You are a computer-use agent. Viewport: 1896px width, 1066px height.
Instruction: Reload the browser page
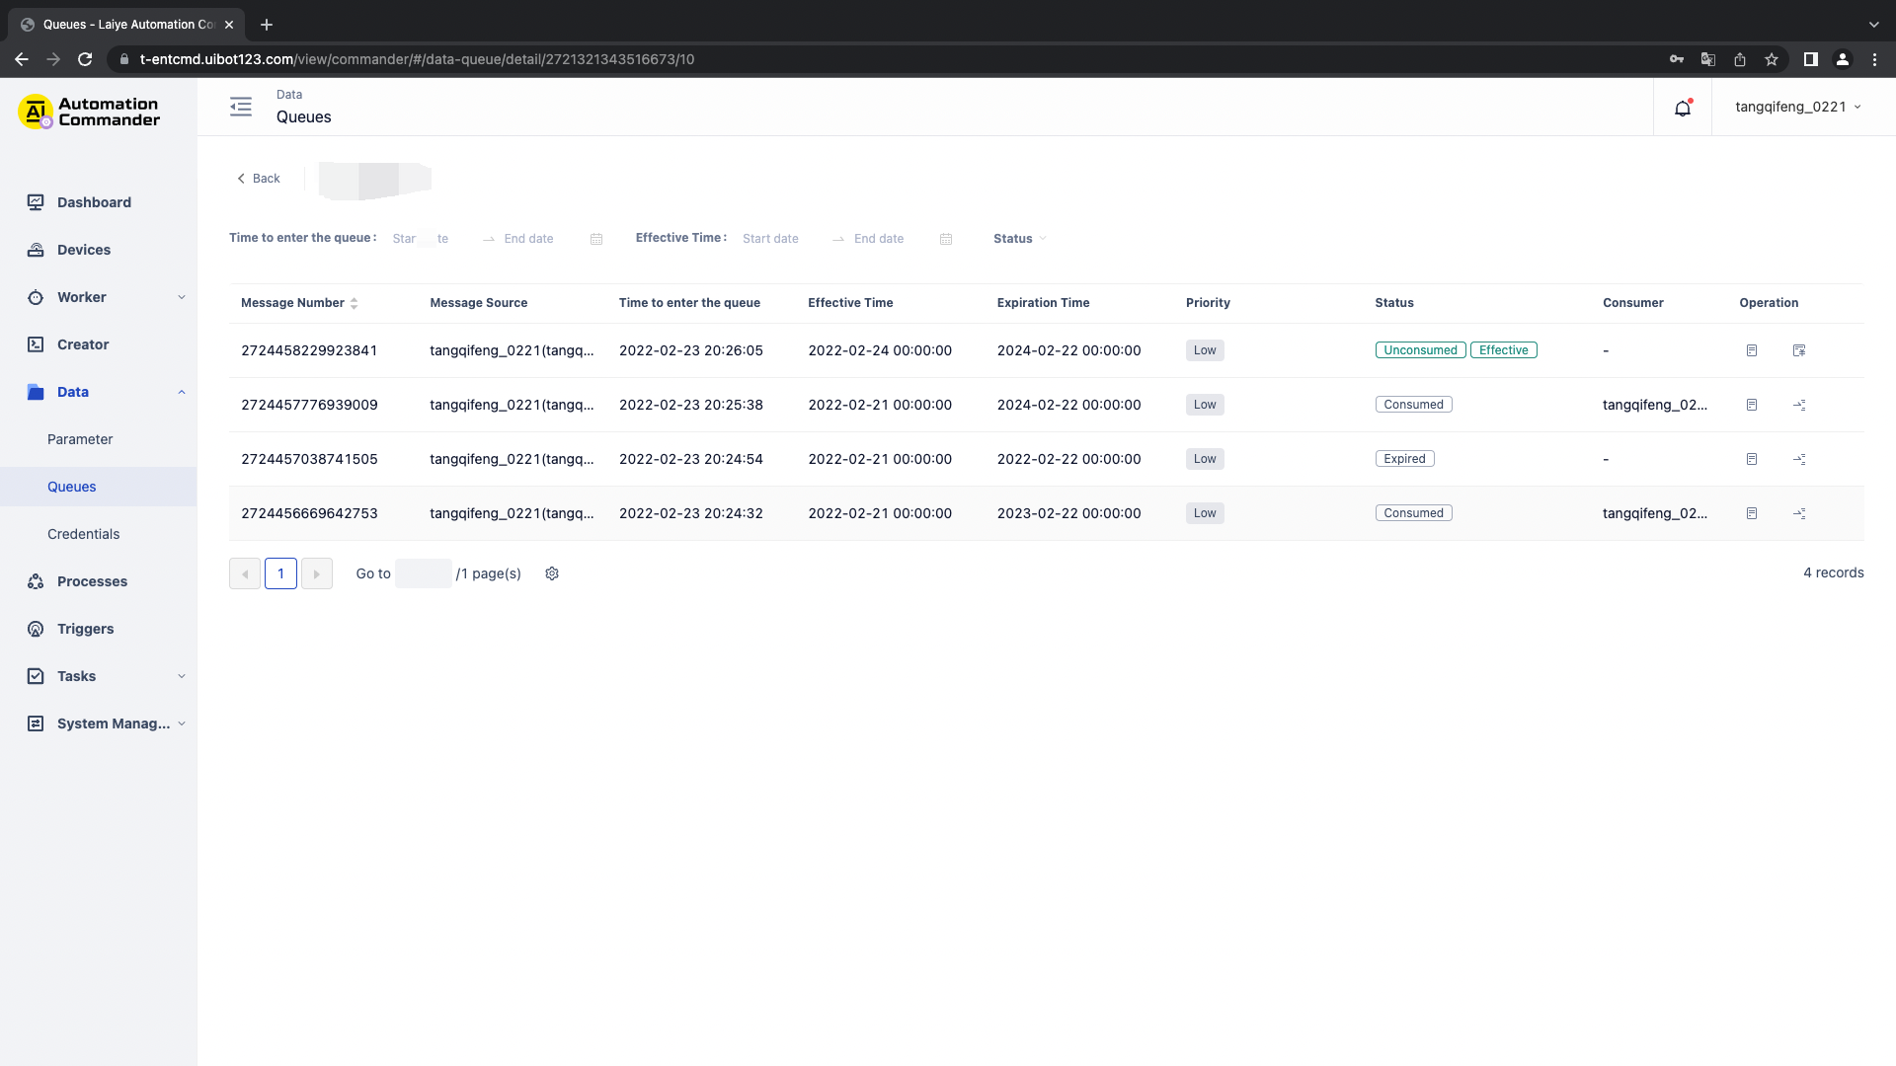click(85, 59)
